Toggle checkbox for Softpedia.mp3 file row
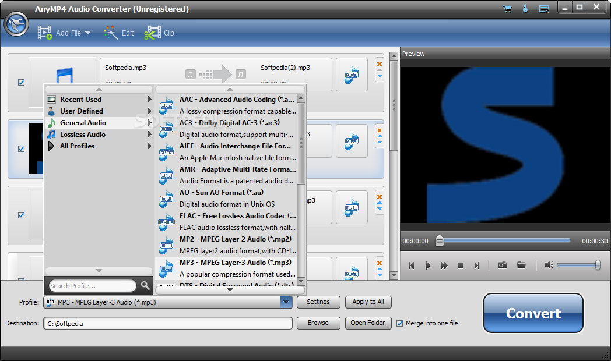This screenshot has height=361, width=611. click(22, 83)
